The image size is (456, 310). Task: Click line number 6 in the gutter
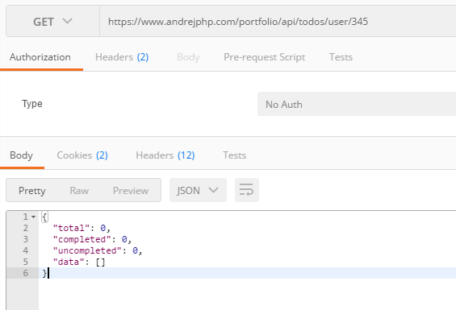point(26,273)
